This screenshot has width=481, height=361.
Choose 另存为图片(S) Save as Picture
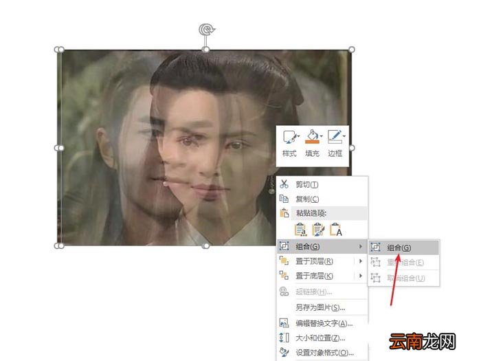pos(322,307)
